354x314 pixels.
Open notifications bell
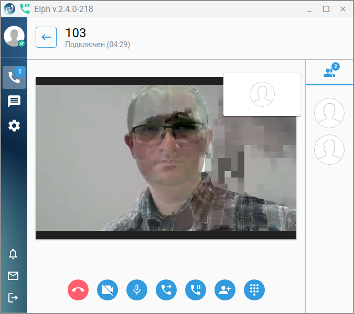pyautogui.click(x=13, y=254)
